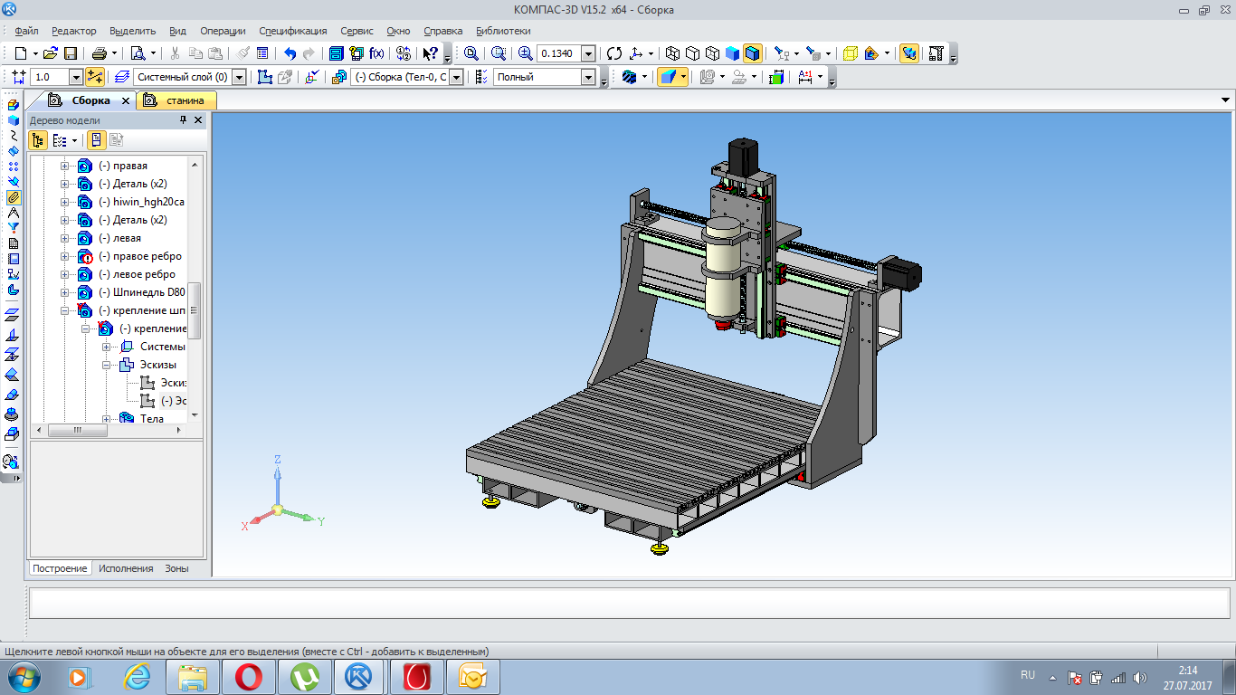Switch to the станина document tab
The width and height of the screenshot is (1236, 695).
(x=185, y=100)
